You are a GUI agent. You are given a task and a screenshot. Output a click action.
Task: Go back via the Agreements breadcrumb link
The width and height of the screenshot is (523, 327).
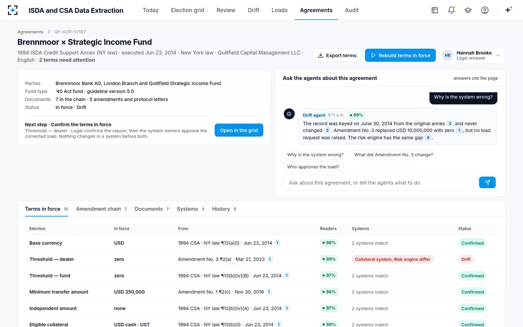pyautogui.click(x=30, y=32)
